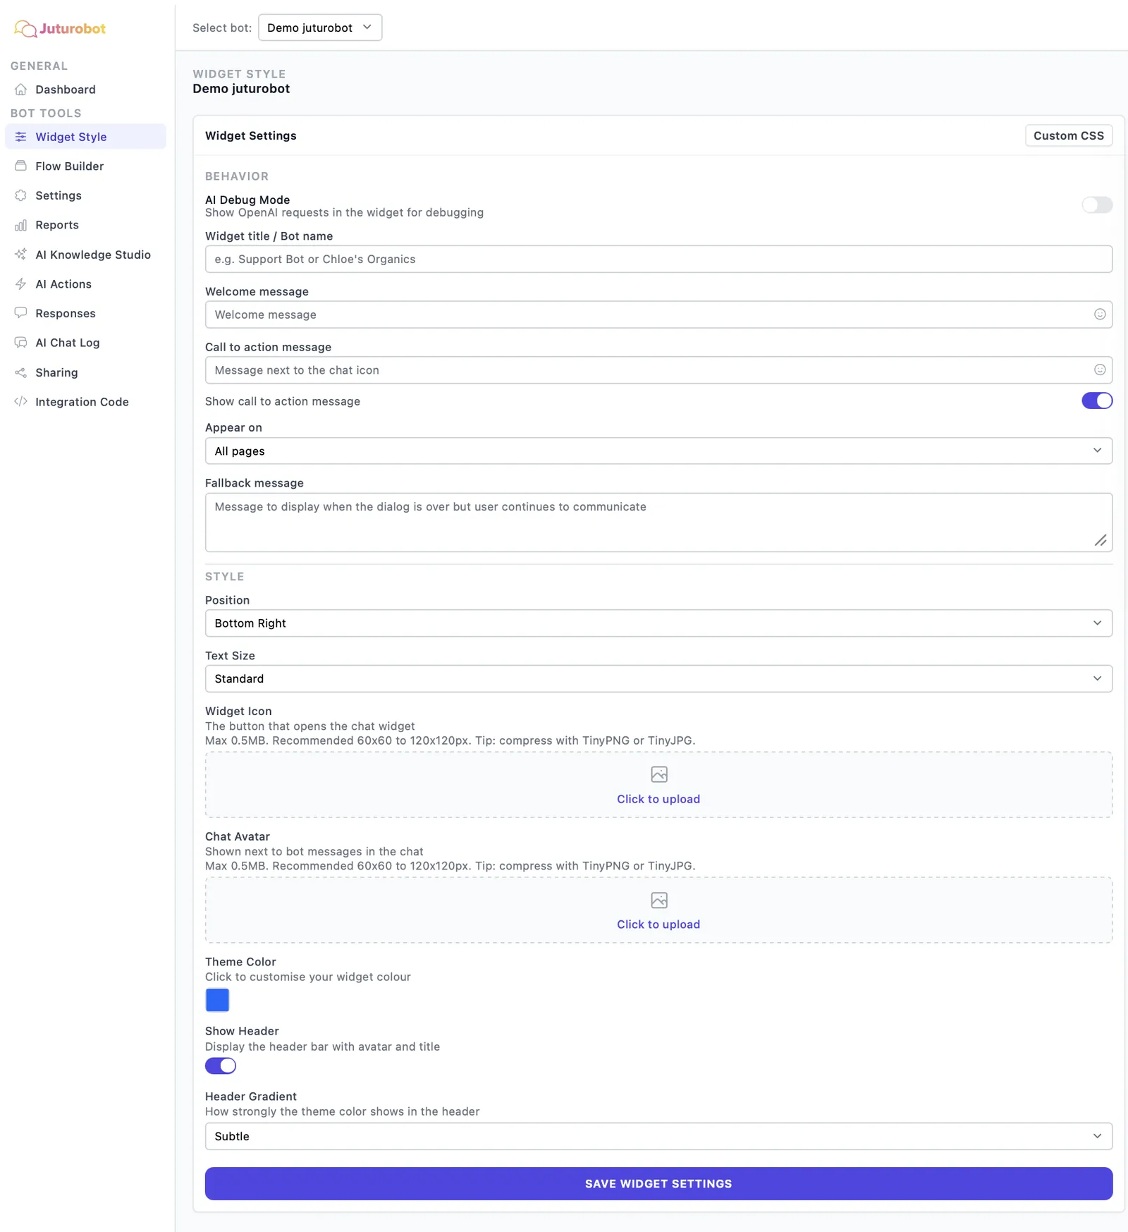1128x1232 pixels.
Task: Click the AI Chat Log icon
Action: pos(21,342)
